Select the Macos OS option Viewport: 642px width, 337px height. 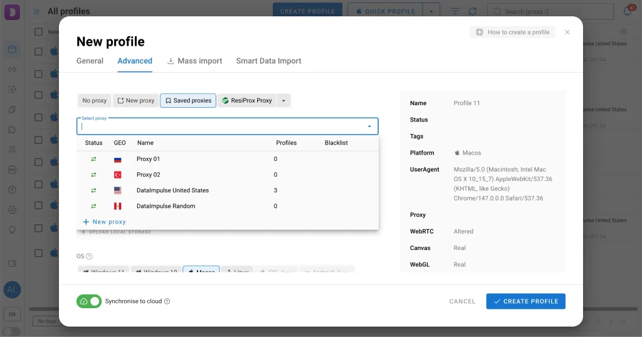point(201,271)
